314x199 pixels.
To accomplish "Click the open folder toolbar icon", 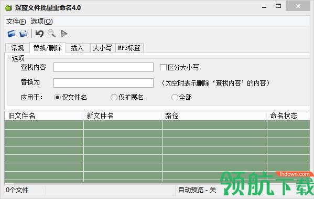I will (x=24, y=34).
